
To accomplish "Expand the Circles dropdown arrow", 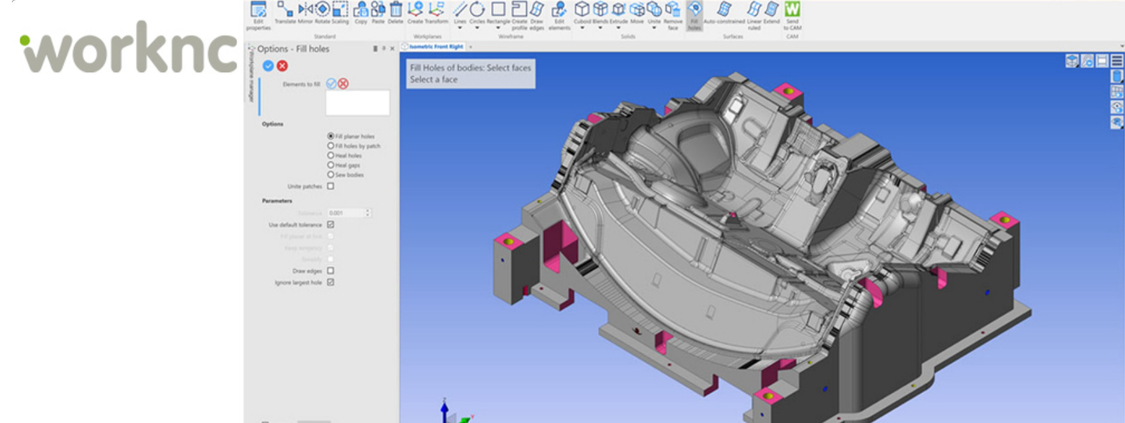I will pos(477,28).
